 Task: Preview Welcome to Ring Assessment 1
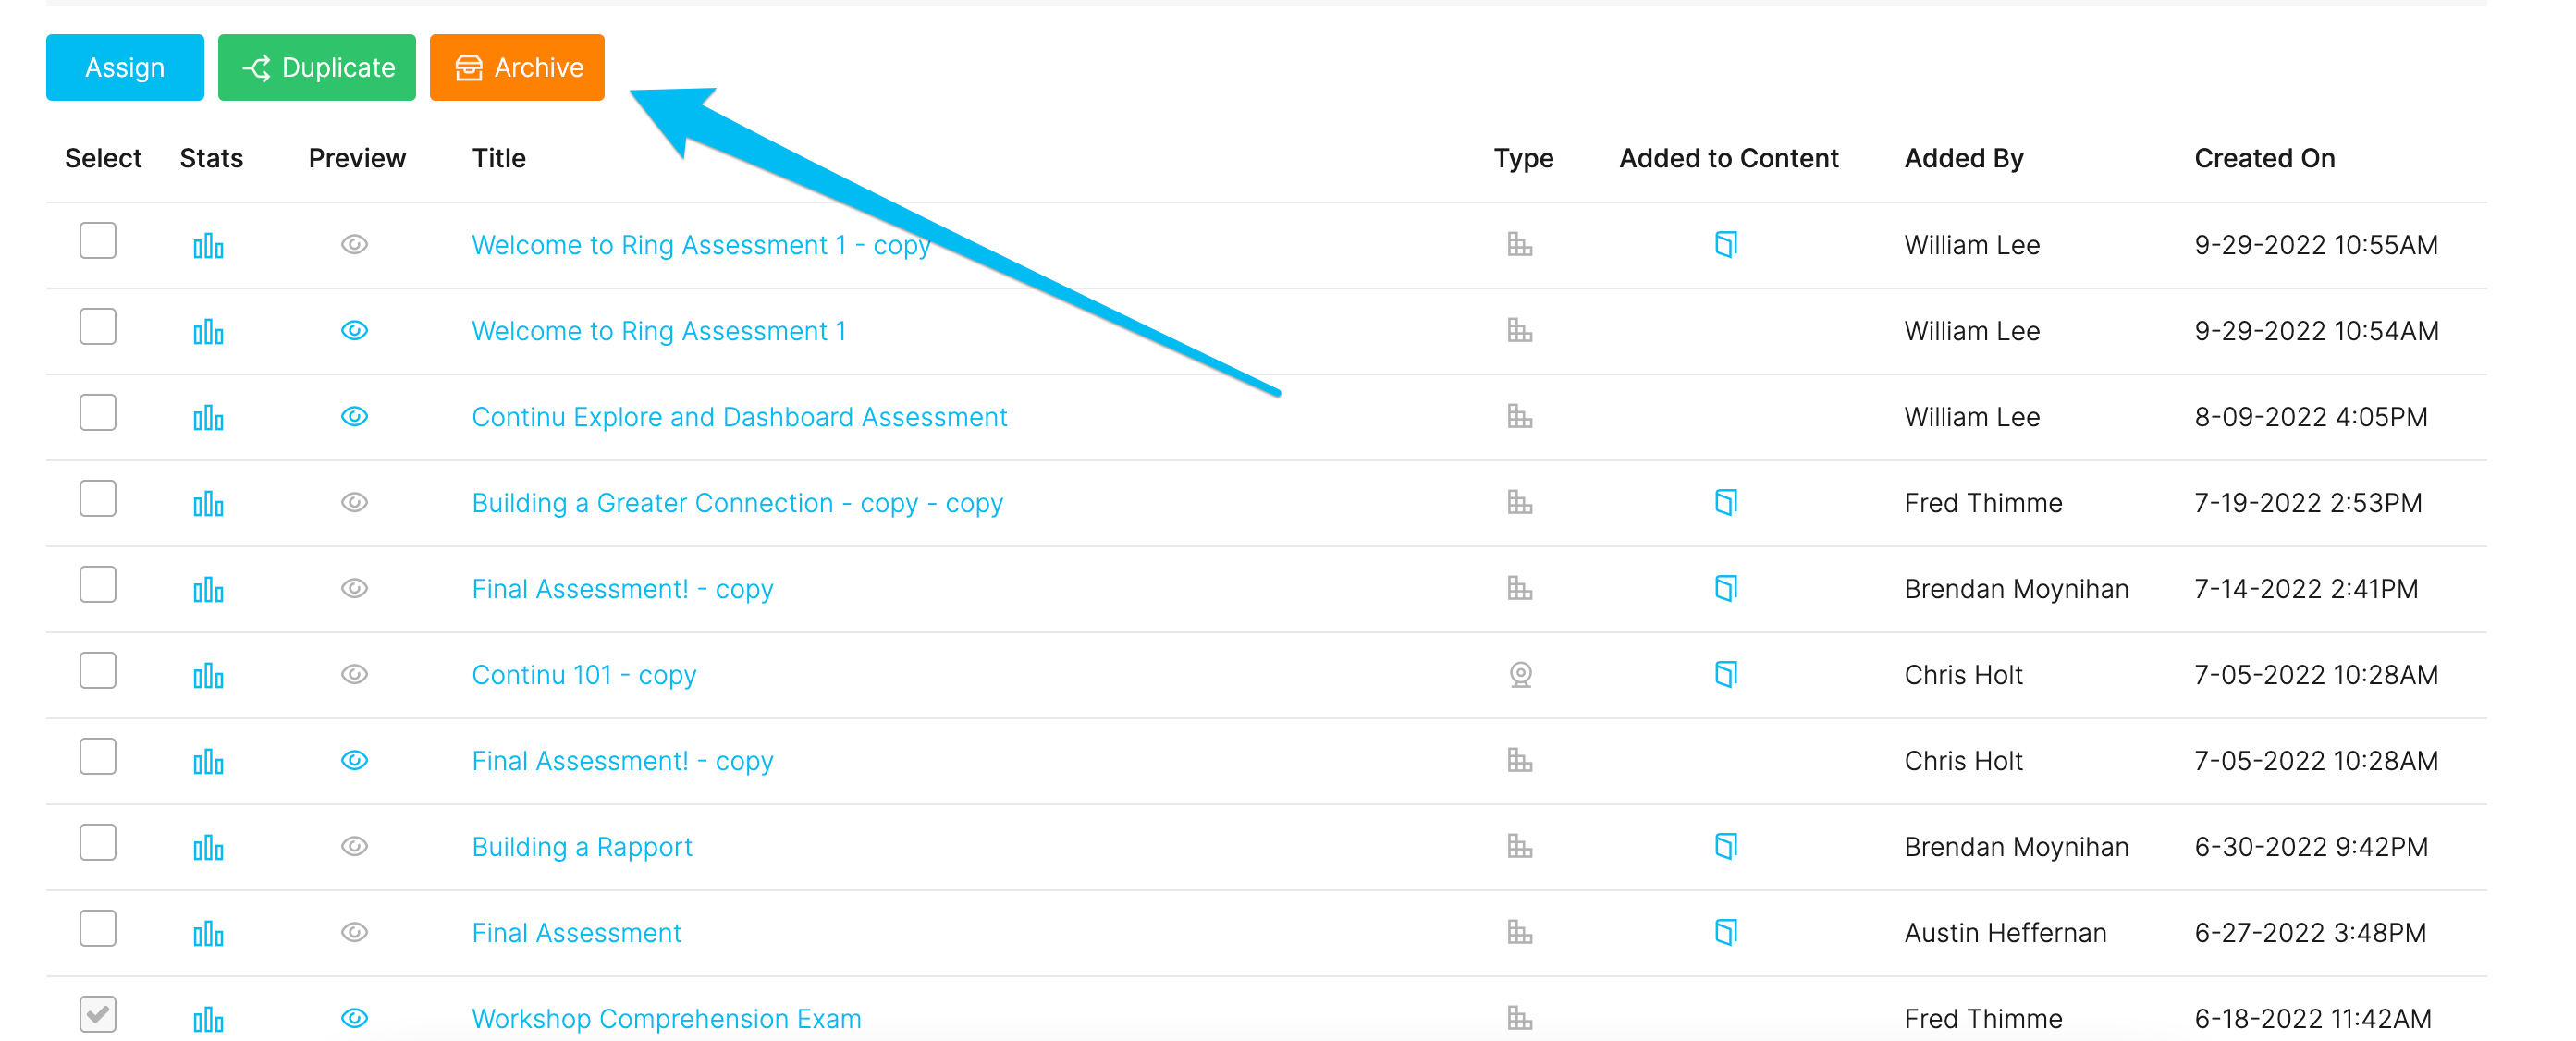355,330
